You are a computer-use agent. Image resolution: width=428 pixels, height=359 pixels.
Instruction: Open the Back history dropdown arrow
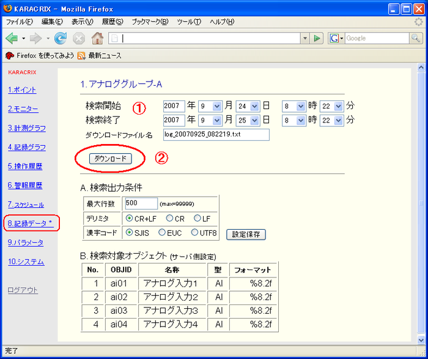pos(24,39)
